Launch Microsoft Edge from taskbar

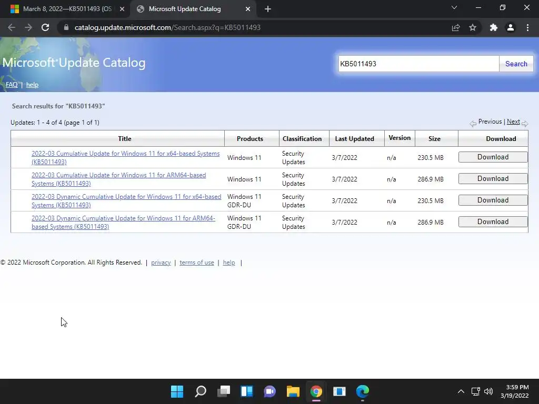363,391
